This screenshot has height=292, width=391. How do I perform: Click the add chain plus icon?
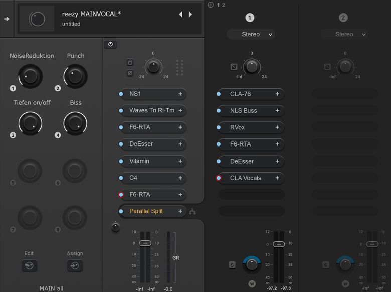click(211, 5)
